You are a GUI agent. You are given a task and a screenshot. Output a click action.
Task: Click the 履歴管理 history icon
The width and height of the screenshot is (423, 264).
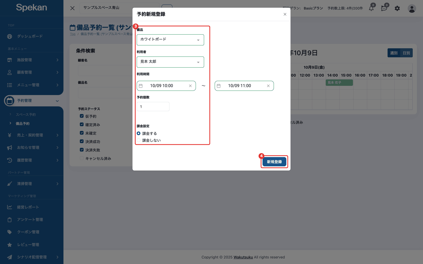coord(10,160)
